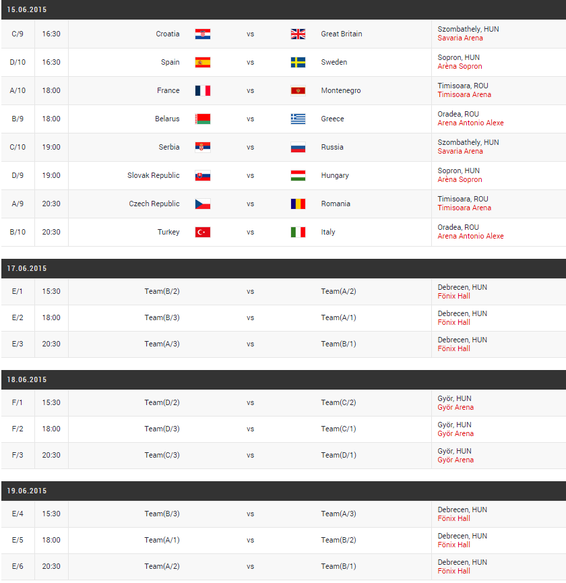
Task: Click the Turkey flag icon
Action: coord(203,232)
